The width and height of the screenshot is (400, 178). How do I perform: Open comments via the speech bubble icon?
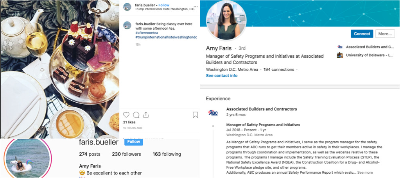[x=136, y=115]
